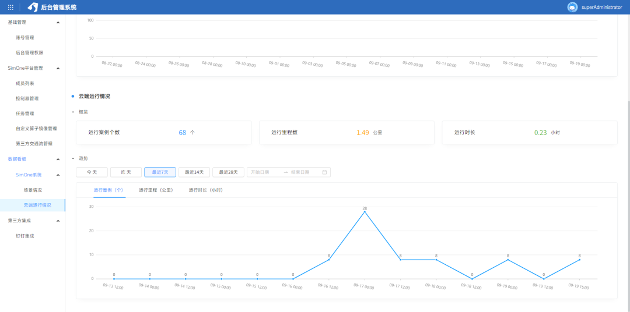The height and width of the screenshot is (312, 630).
Task: Click the 结束日期 input field
Action: tap(304, 172)
